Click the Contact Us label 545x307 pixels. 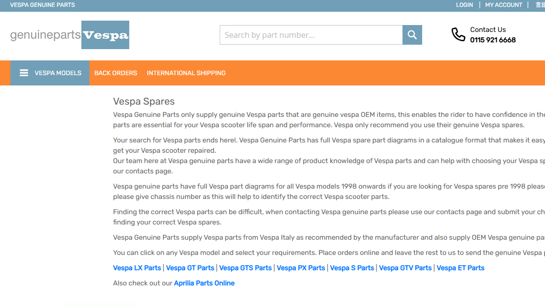pos(488,29)
